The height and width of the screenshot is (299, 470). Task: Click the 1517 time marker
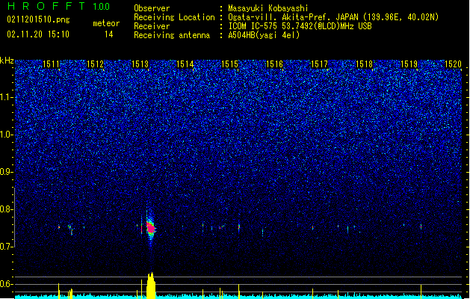coord(319,64)
